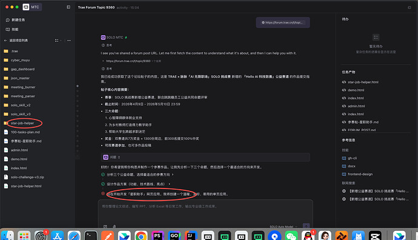
Task: Start a new task with 新建任务
Action: tap(16, 20)
